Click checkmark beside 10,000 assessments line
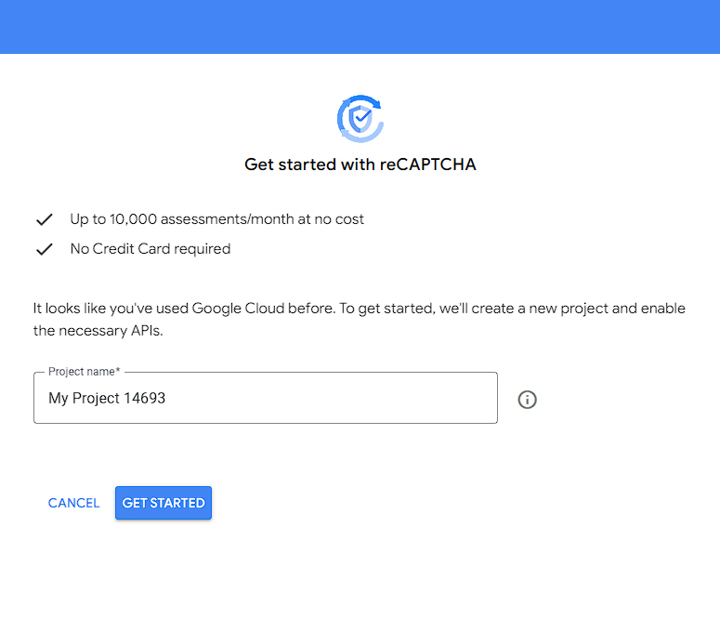Screen dimensions: 720x619 tap(45, 219)
